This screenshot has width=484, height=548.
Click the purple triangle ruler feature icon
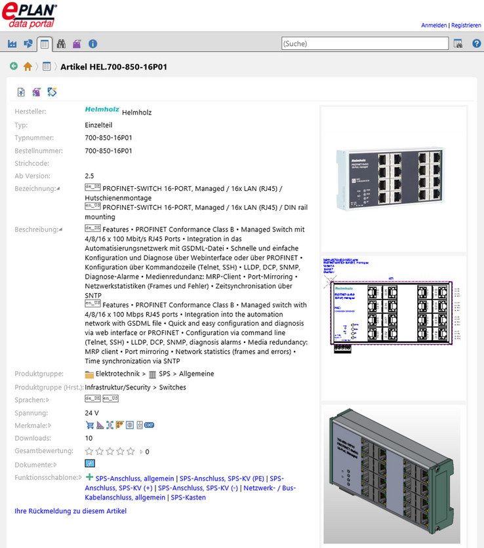[100, 425]
